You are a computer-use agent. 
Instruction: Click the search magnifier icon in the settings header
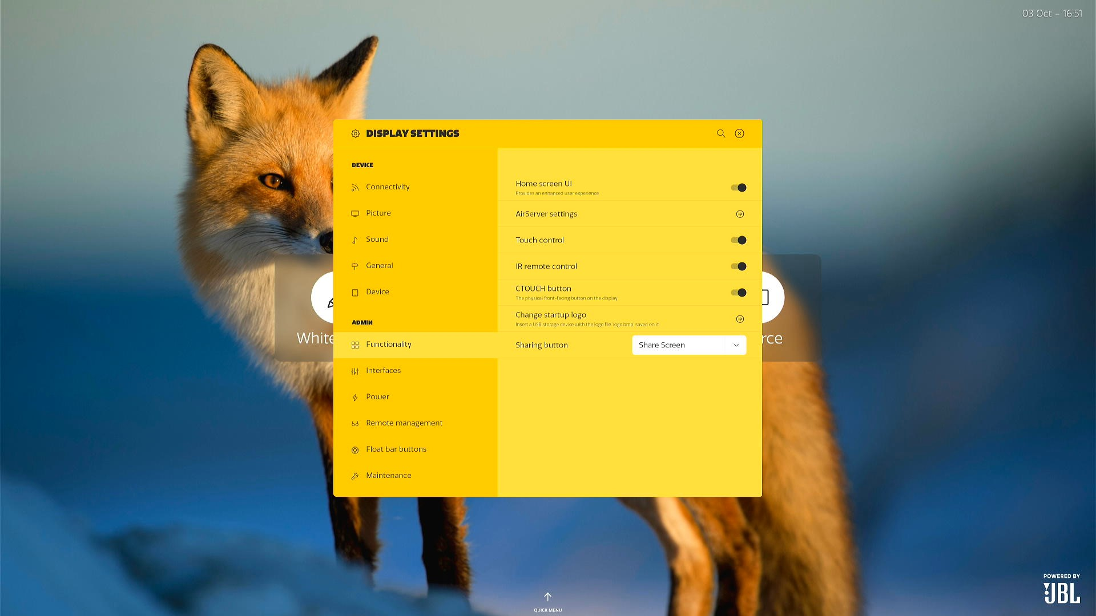(721, 133)
